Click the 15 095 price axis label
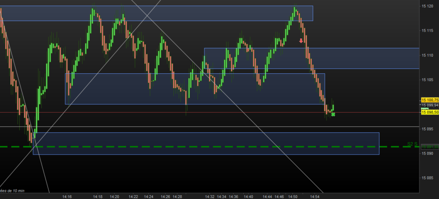 (x=428, y=129)
